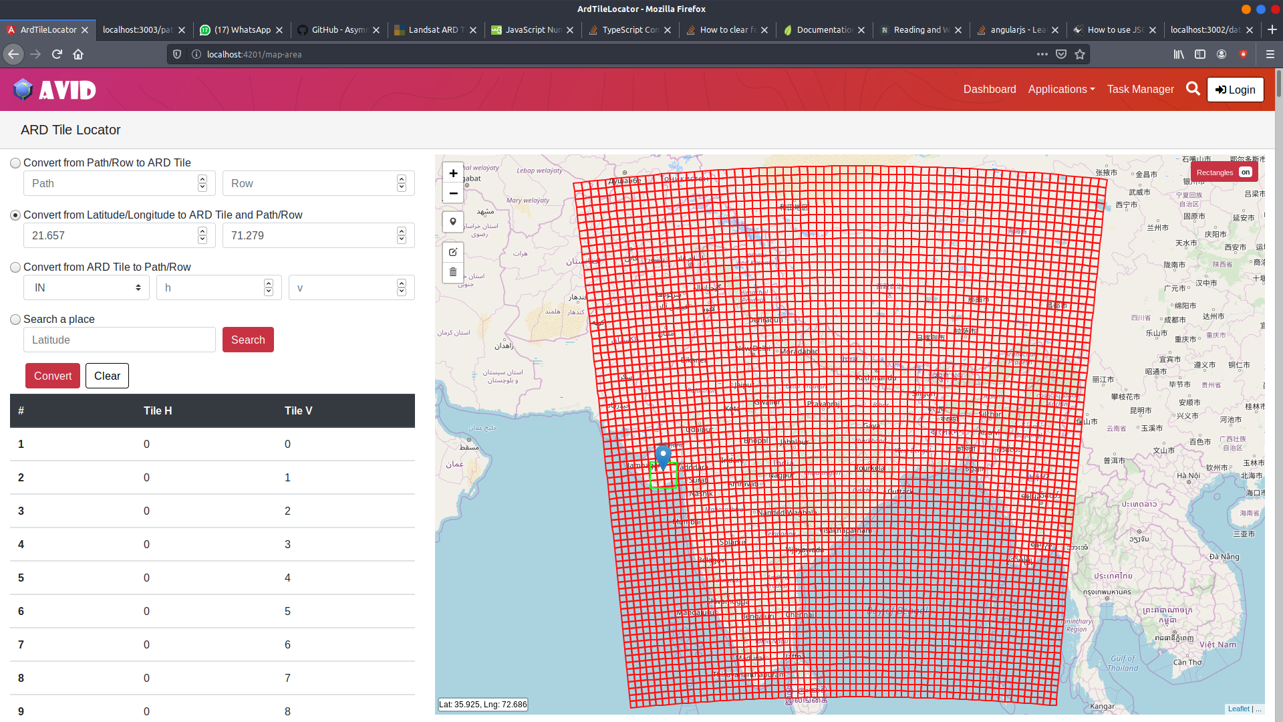Open the Leaflet attribution link
The image size is (1283, 722).
point(1238,709)
